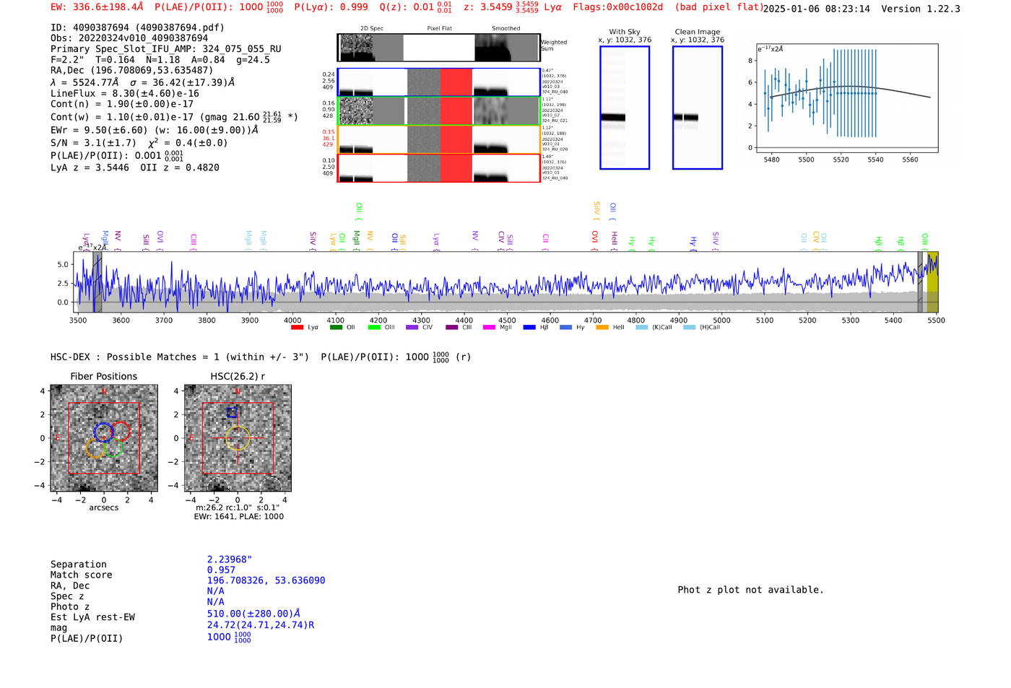Click the yellow aperture circle in HSC image

click(238, 438)
